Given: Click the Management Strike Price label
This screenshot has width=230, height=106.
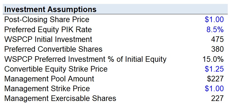Looking at the screenshot, I should click(47, 89).
